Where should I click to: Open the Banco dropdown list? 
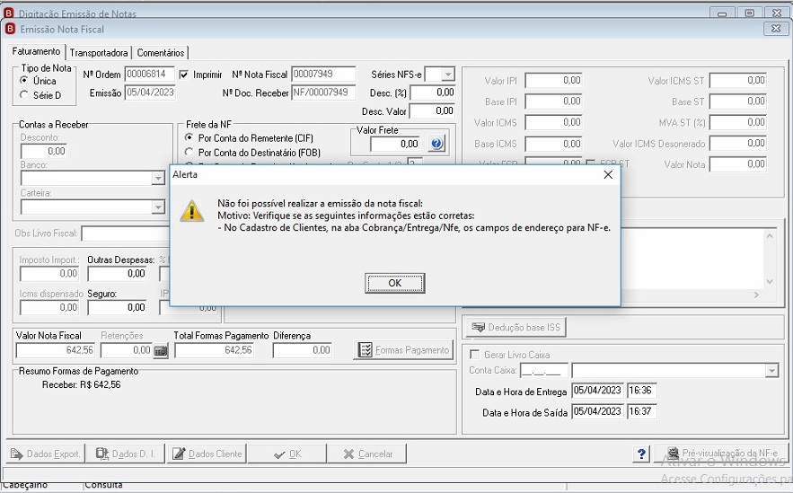[158, 179]
